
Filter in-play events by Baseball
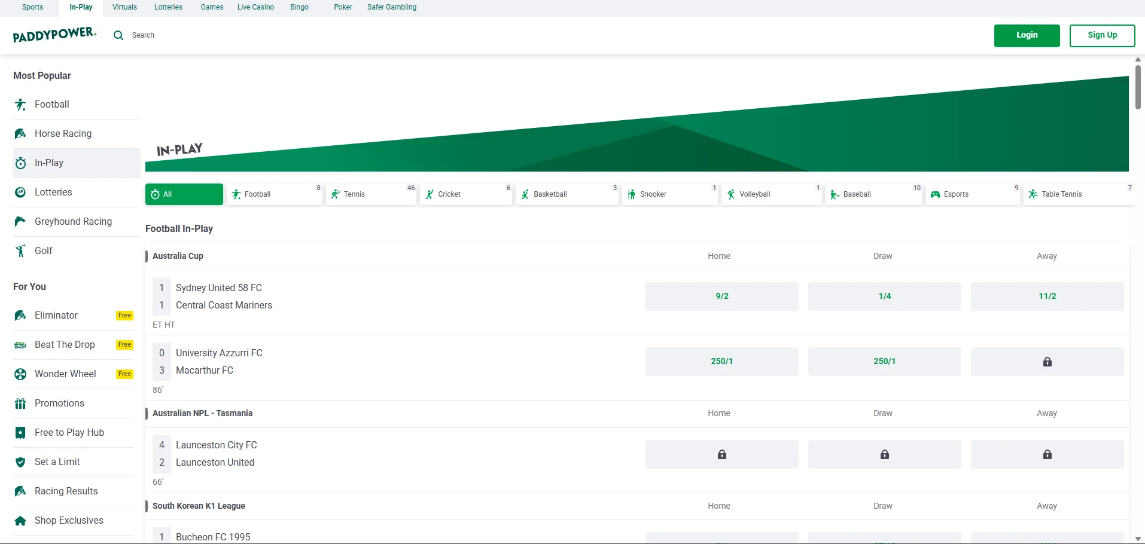pos(874,194)
